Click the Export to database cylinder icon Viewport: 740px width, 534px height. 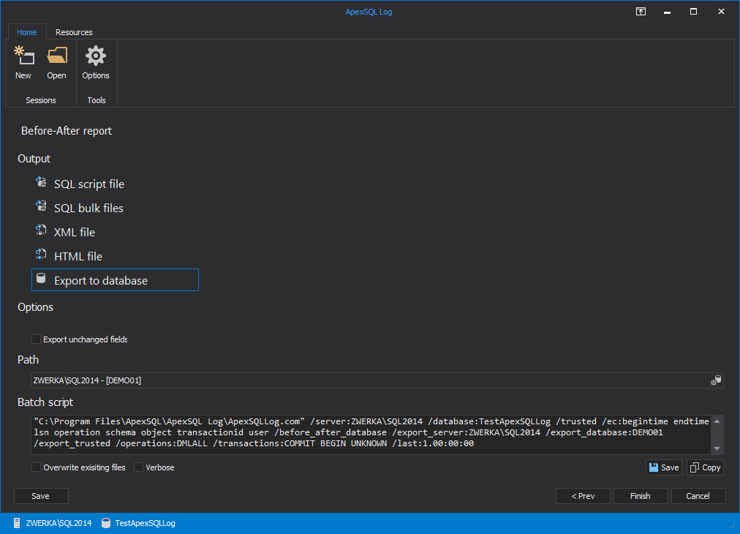[x=41, y=279]
